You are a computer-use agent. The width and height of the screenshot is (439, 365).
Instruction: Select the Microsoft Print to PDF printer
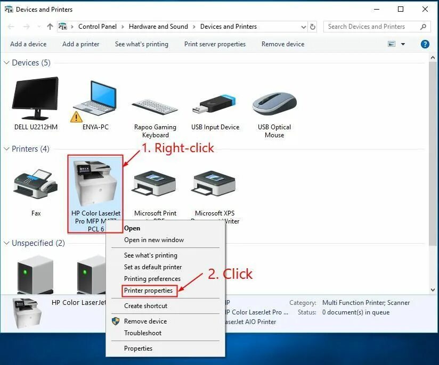click(155, 183)
